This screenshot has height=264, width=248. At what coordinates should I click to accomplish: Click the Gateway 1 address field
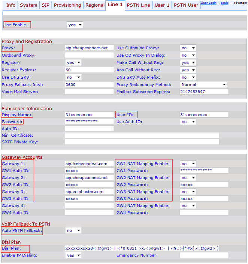[x=90, y=164]
